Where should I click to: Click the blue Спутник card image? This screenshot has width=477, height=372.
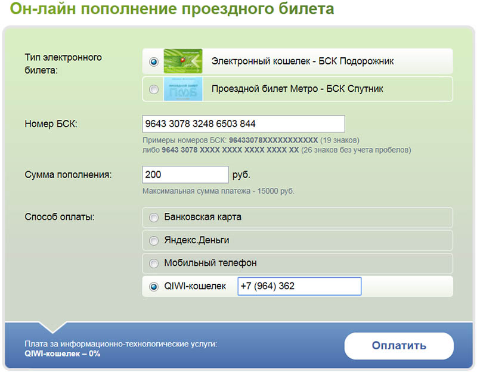183,89
